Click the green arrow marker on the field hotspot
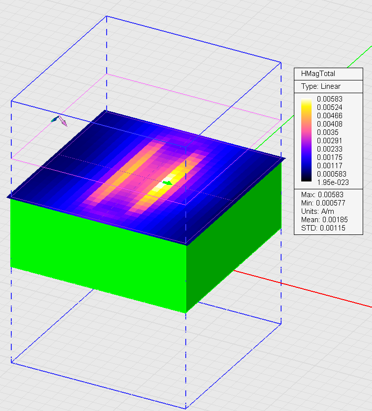Screen dimensions: 372x411 168,183
